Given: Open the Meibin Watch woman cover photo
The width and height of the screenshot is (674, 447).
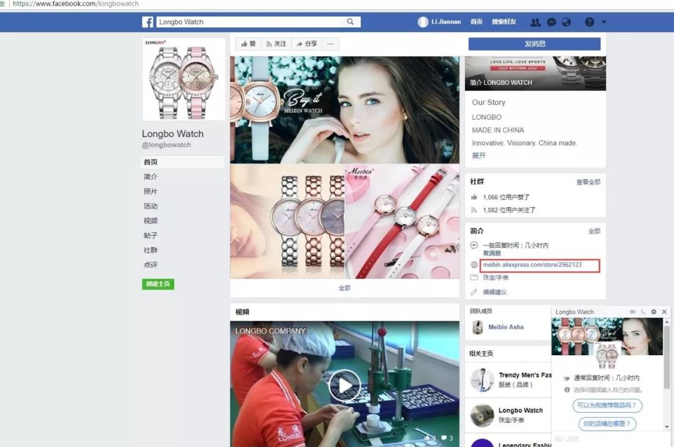Looking at the screenshot, I should point(344,110).
